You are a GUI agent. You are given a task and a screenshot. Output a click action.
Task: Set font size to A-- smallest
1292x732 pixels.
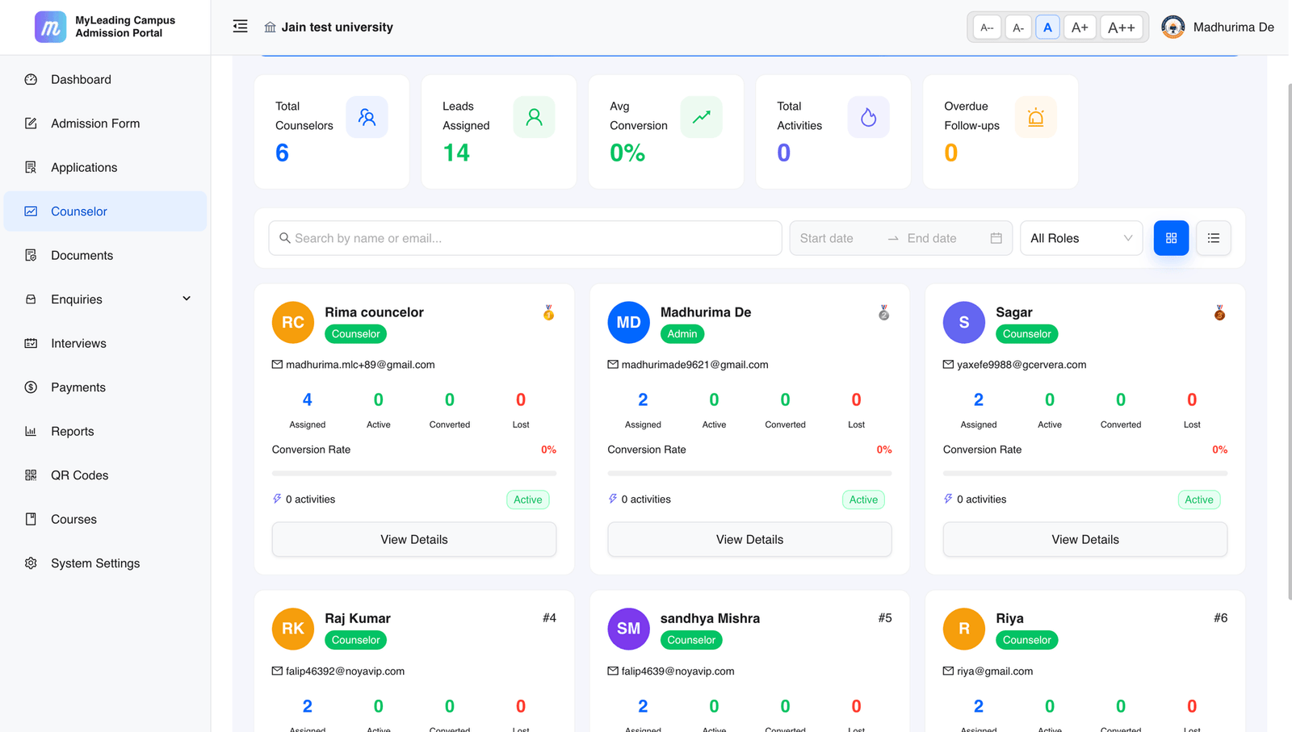(987, 27)
